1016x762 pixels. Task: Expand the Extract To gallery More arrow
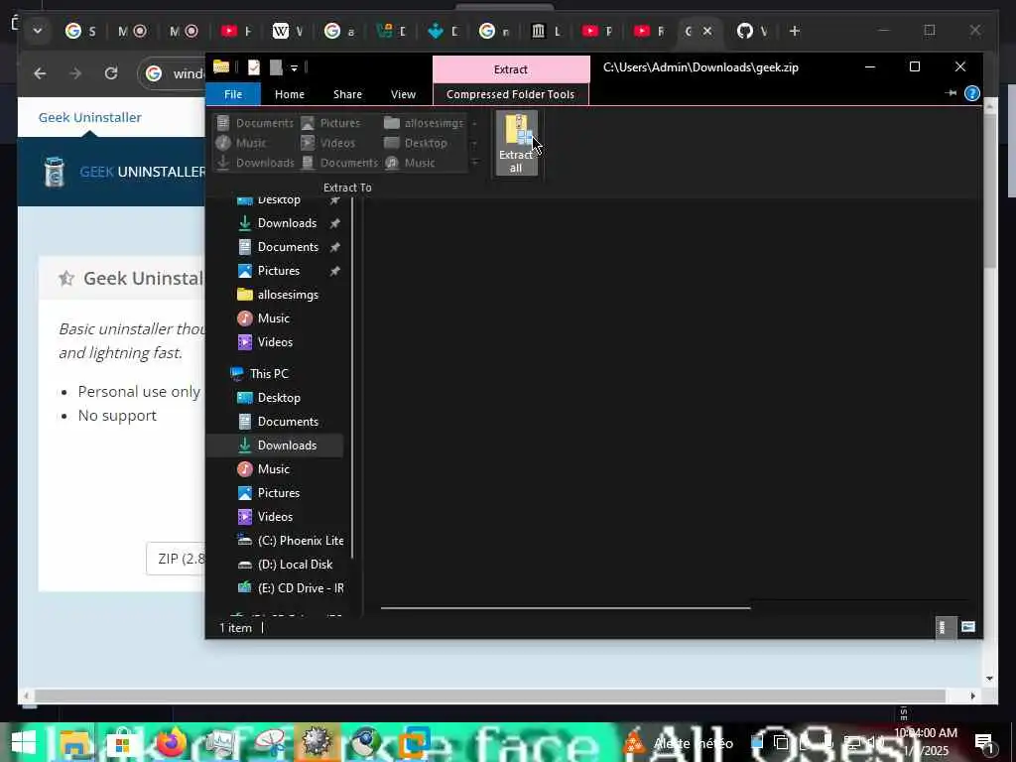click(x=475, y=163)
